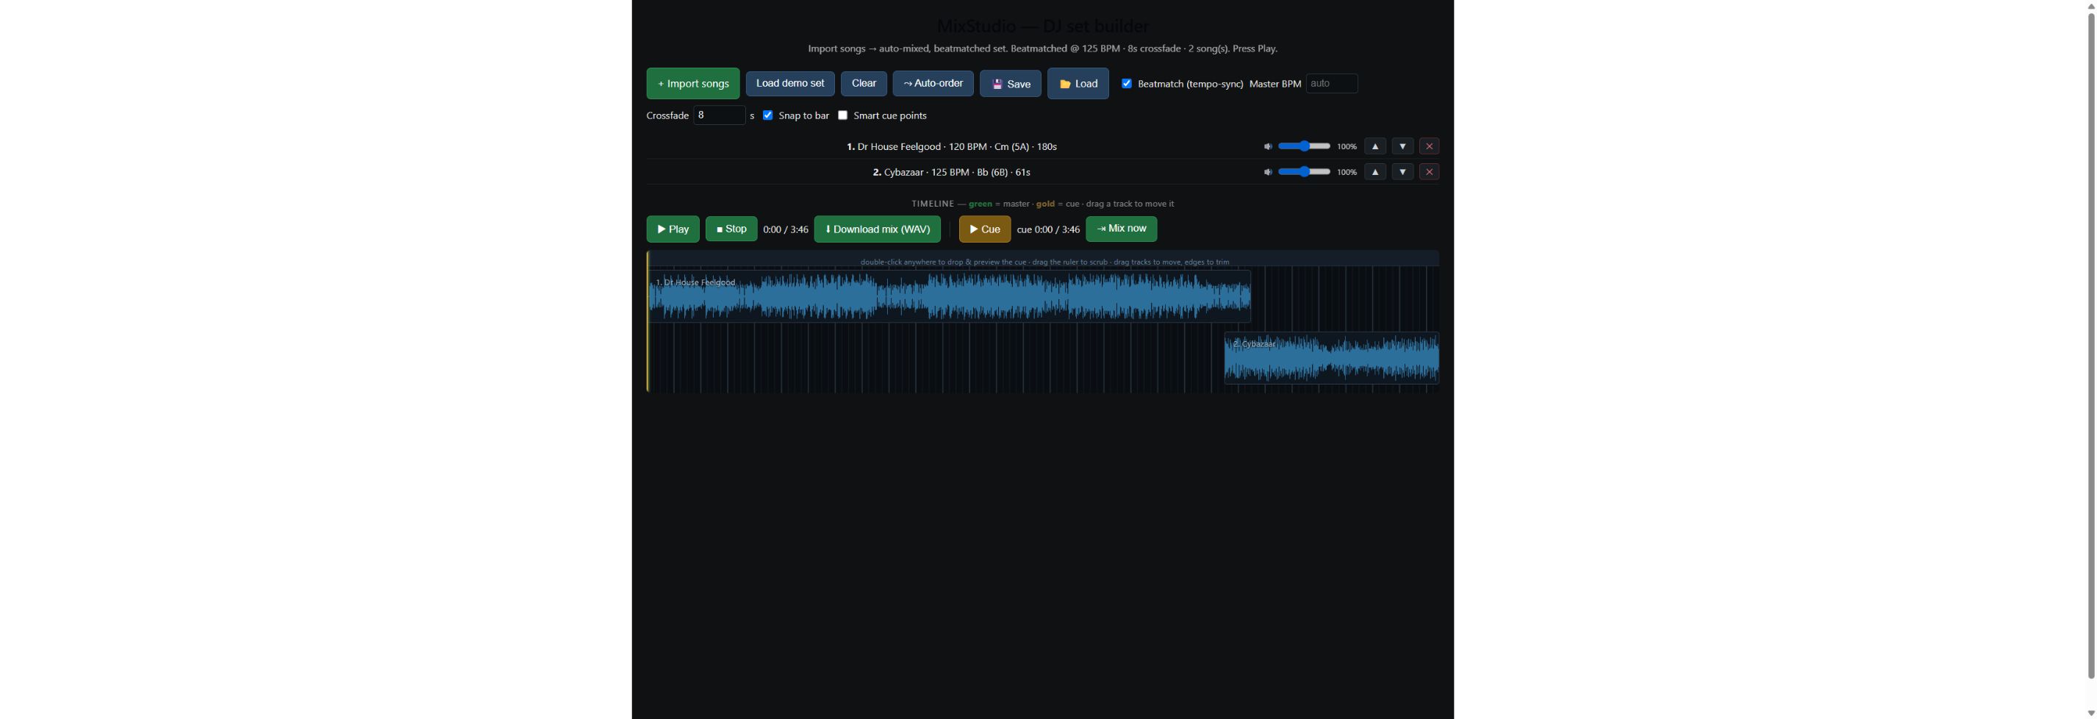The height and width of the screenshot is (719, 2097).
Task: Click the '2. Cybazaar · 125 BPM' row text
Action: click(x=952, y=172)
